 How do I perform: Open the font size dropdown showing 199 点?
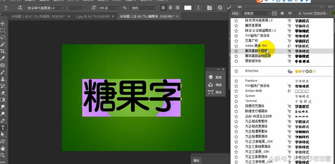(118, 8)
